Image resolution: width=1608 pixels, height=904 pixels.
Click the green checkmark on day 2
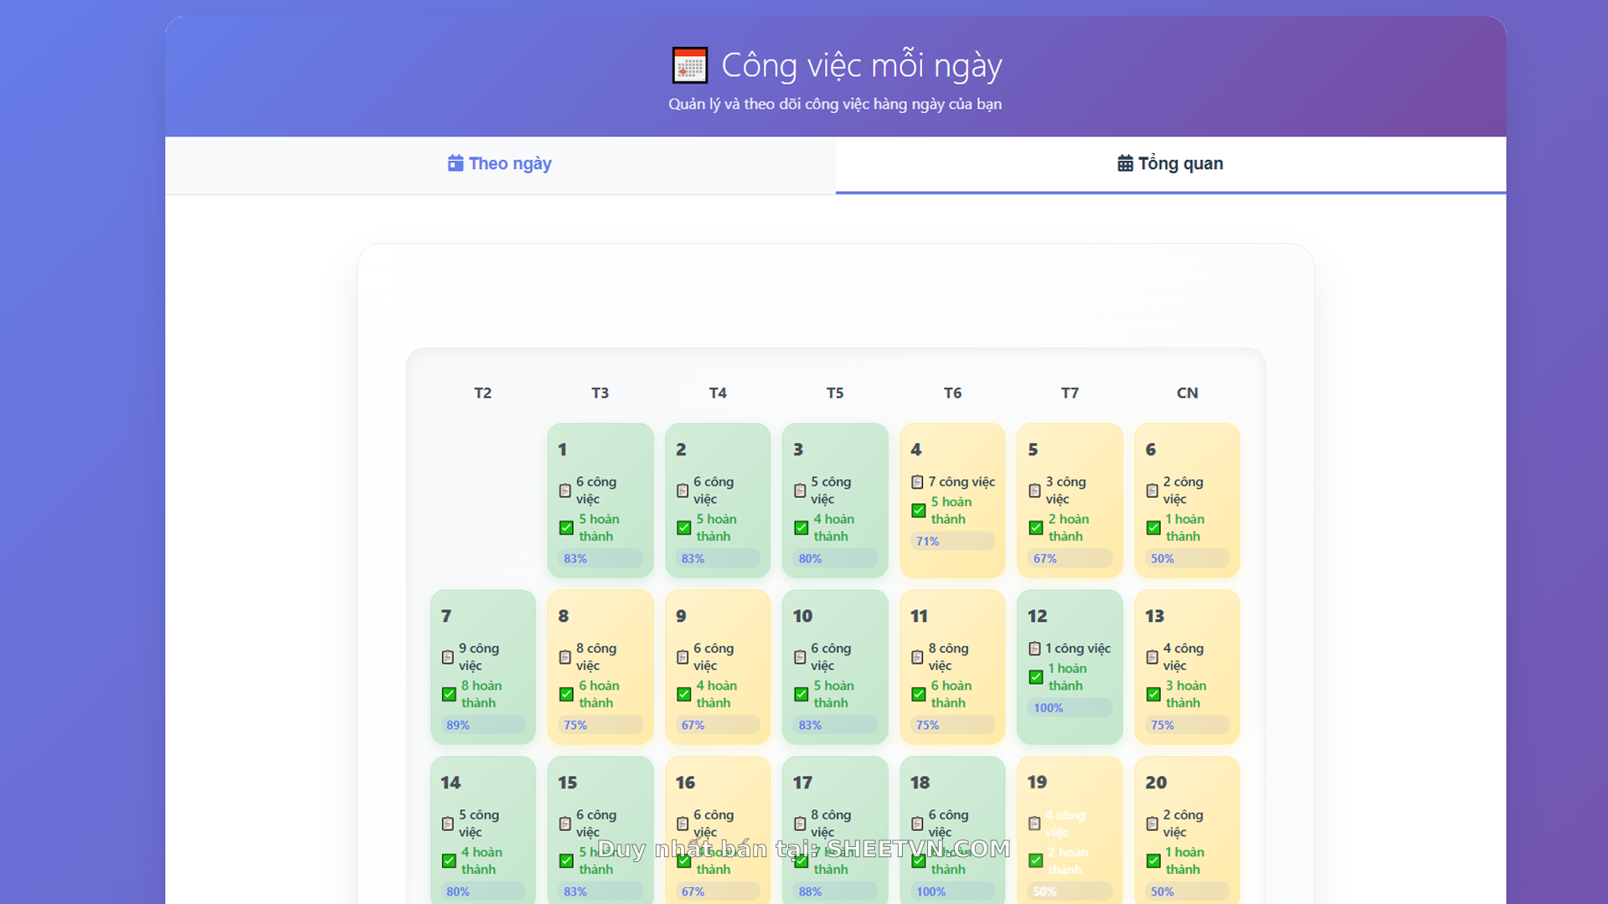[684, 527]
